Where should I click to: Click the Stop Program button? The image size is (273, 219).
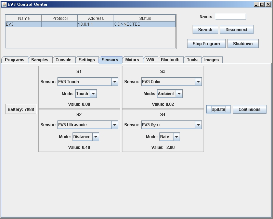coord(206,43)
